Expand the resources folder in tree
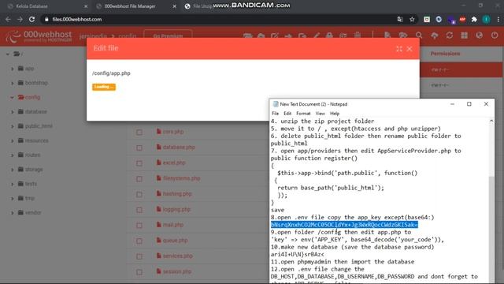 click(13, 140)
